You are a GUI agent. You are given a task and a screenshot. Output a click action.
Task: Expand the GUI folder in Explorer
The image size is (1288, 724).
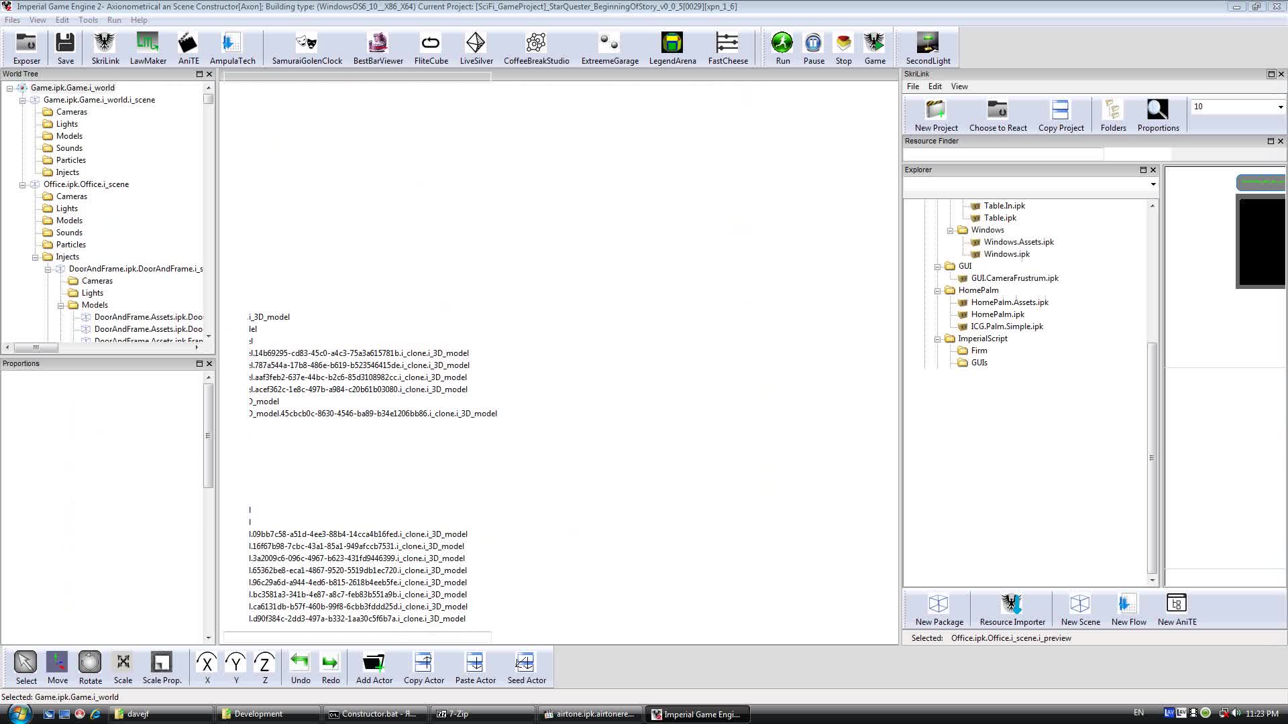pos(937,266)
